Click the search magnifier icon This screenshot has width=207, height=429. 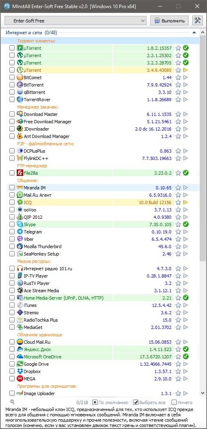[x=12, y=402]
